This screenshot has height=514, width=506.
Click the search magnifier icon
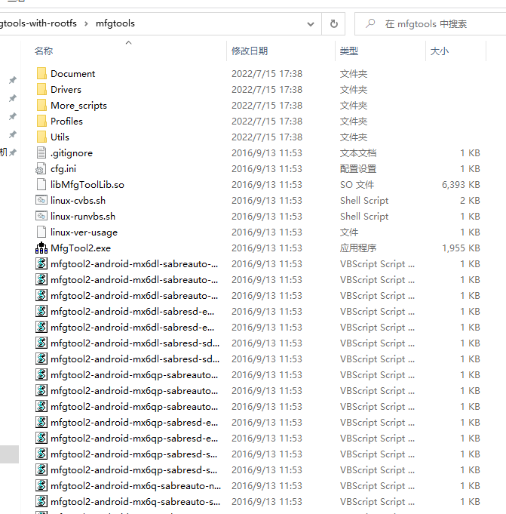click(x=370, y=23)
